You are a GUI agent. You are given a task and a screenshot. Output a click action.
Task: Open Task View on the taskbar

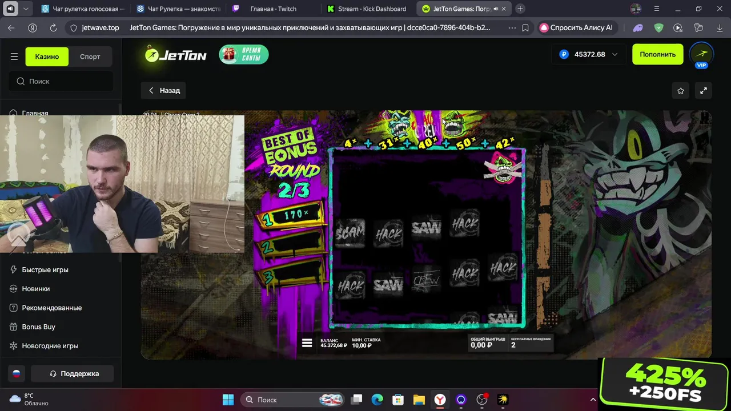coord(356,400)
